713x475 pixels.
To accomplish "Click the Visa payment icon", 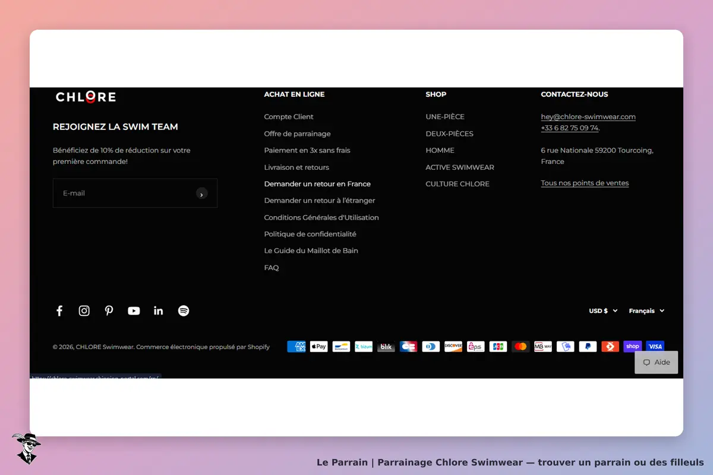I will [x=655, y=346].
